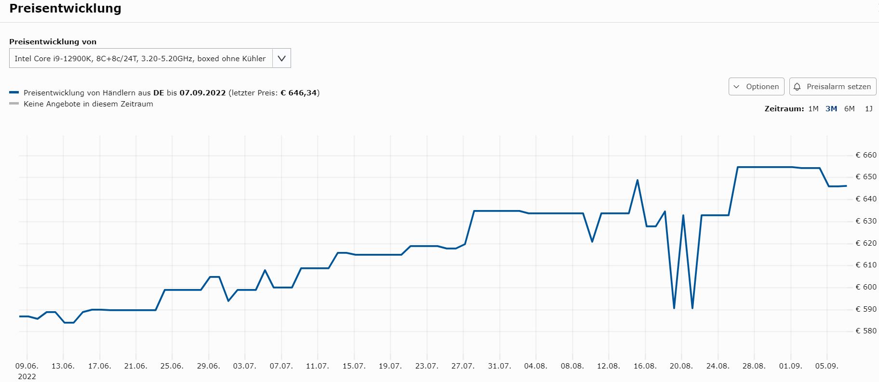Screen dimensions: 879x382
Task: Click the last price value € 646,34
Action: point(299,93)
